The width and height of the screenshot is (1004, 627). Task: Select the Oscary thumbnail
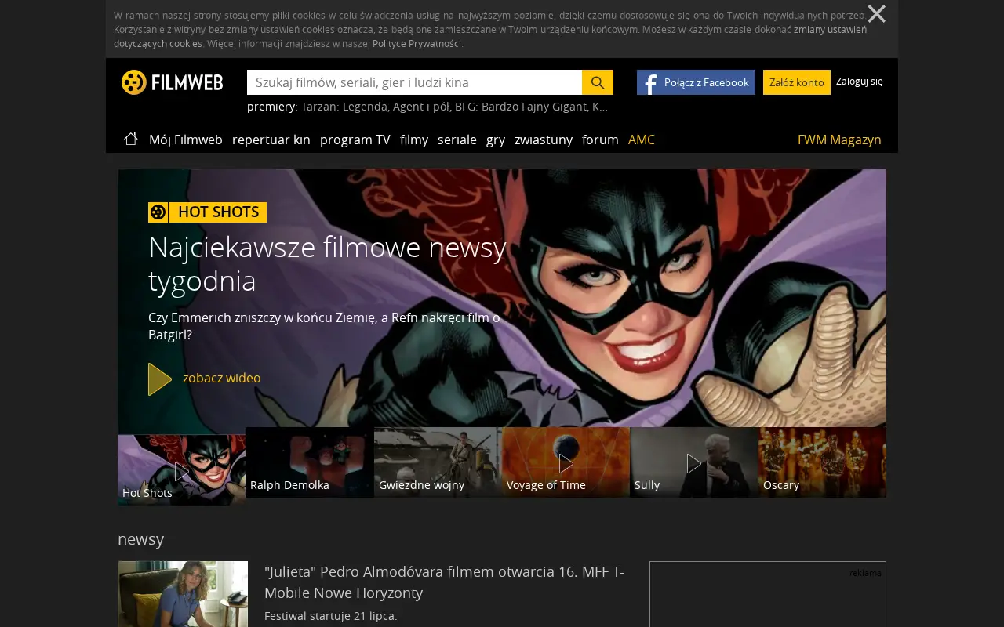822,462
